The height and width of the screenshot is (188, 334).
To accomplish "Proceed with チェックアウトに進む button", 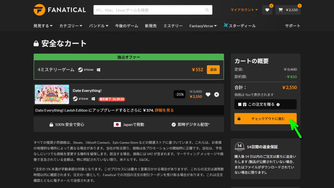I will 265,118.
